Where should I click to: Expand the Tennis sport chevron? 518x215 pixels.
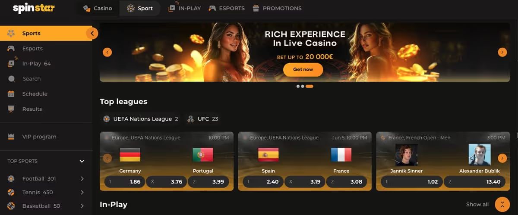pyautogui.click(x=82, y=192)
